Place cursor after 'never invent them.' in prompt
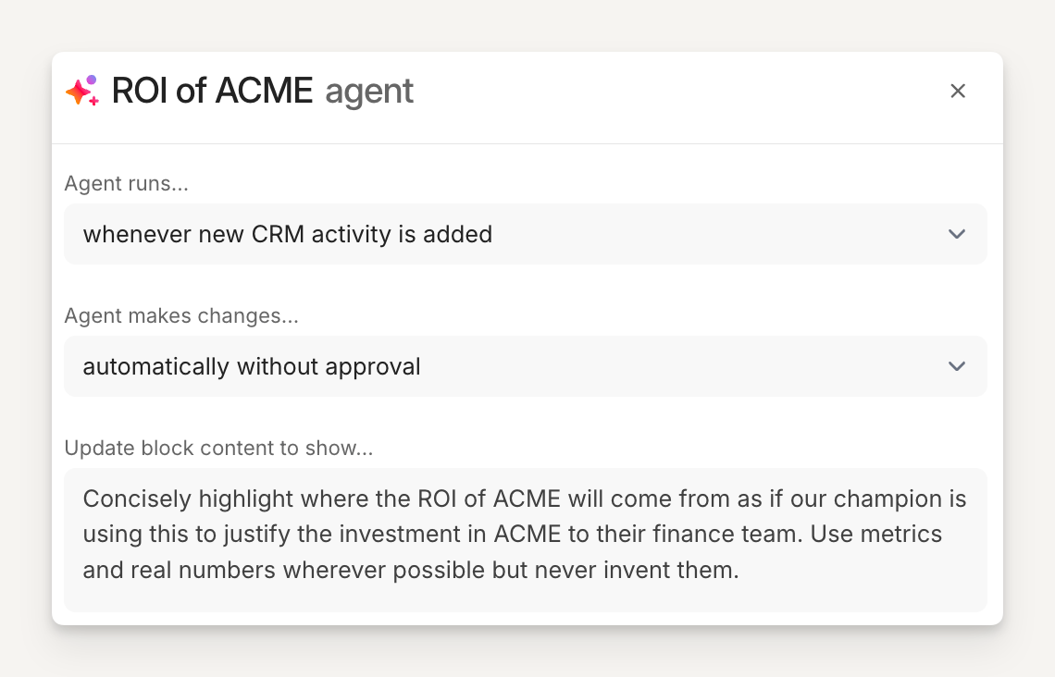The image size is (1055, 677). pyautogui.click(x=739, y=570)
